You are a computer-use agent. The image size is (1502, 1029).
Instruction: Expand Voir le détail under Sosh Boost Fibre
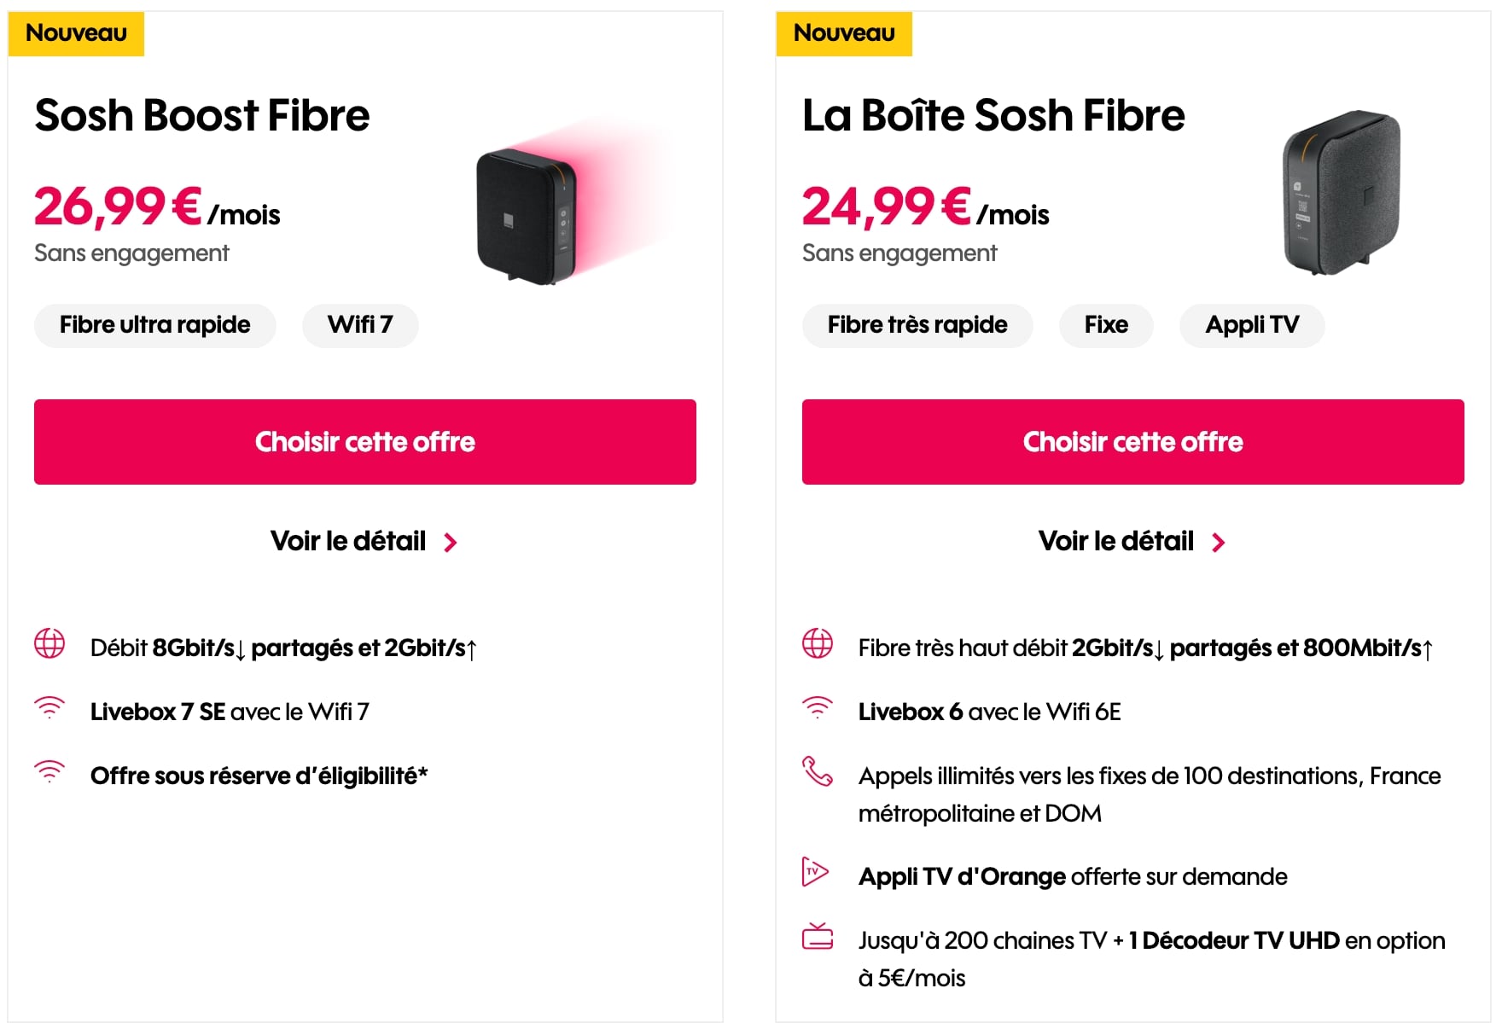pos(348,541)
